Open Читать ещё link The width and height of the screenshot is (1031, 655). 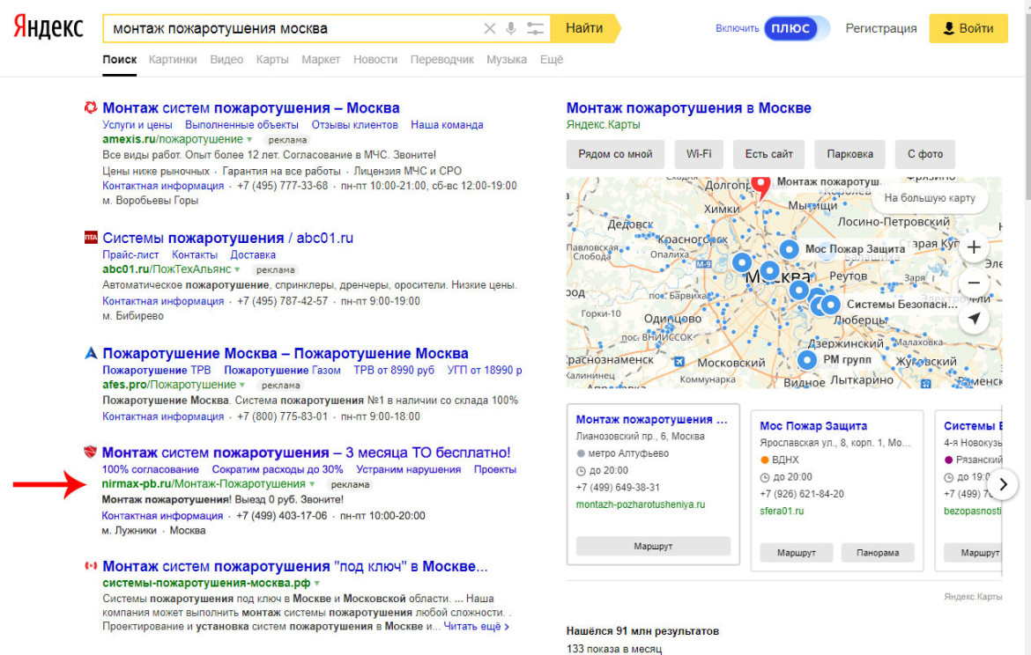pos(476,626)
